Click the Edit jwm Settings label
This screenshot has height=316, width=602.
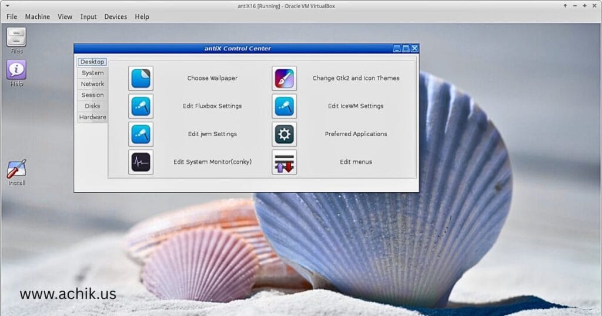coord(212,135)
